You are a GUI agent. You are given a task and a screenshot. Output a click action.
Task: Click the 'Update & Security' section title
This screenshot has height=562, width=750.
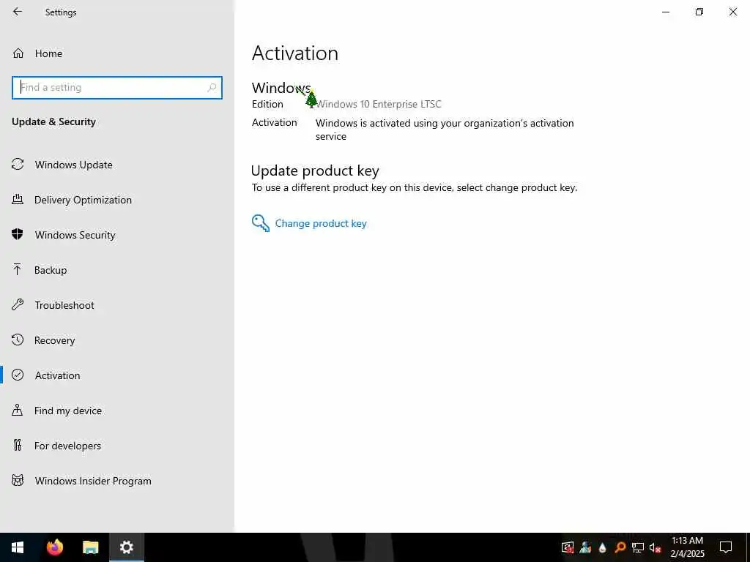pyautogui.click(x=53, y=122)
